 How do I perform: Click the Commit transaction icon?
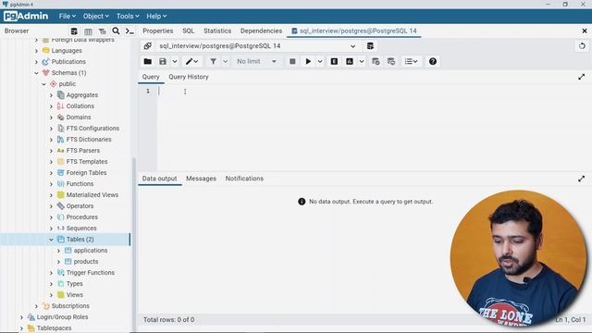pos(376,61)
